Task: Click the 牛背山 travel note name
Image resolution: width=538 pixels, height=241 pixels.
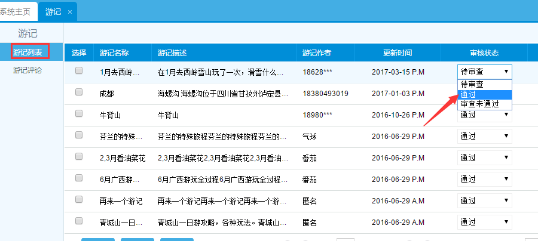Action: pos(111,115)
